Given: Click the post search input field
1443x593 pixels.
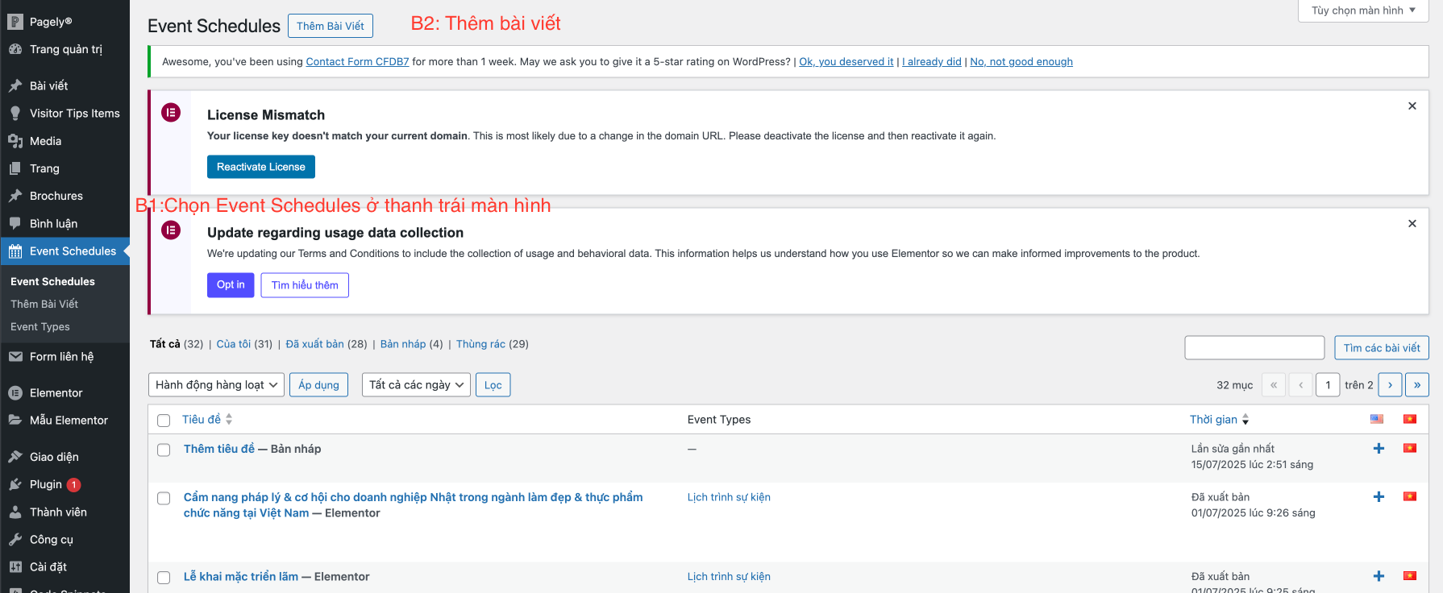Looking at the screenshot, I should (1254, 347).
